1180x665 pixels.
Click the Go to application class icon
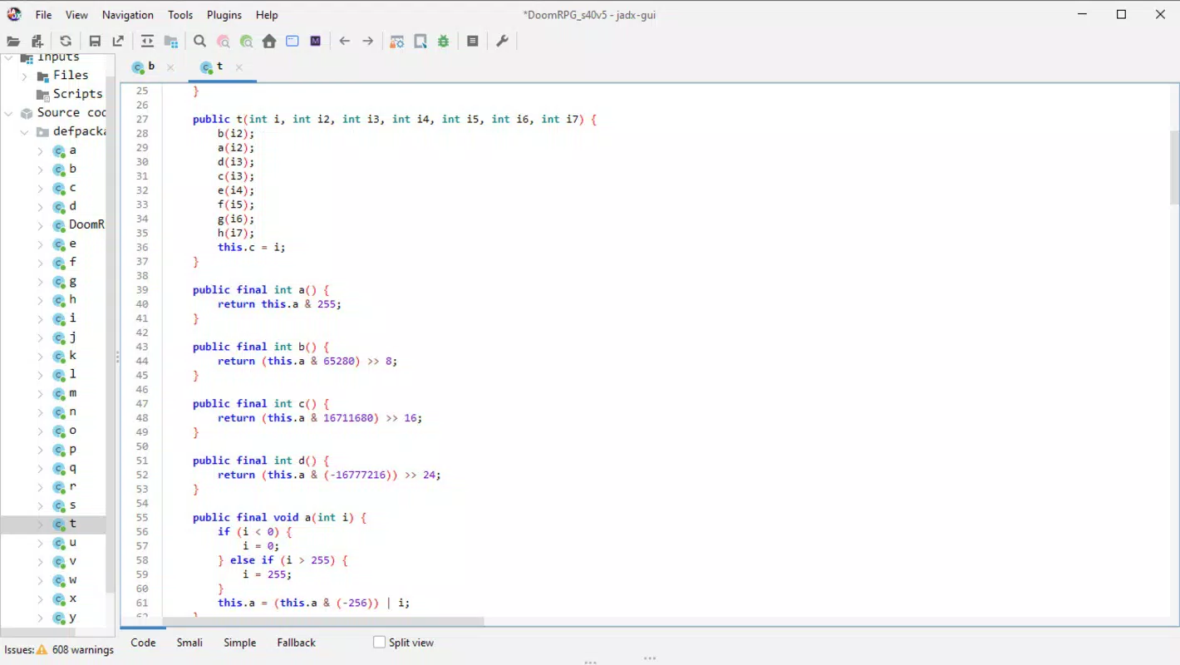(293, 41)
